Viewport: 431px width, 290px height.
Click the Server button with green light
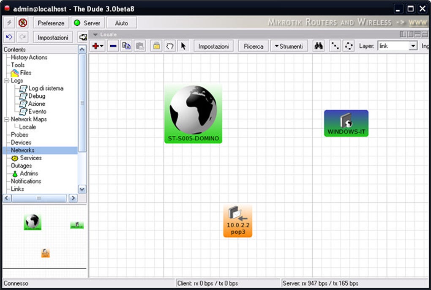pyautogui.click(x=87, y=23)
